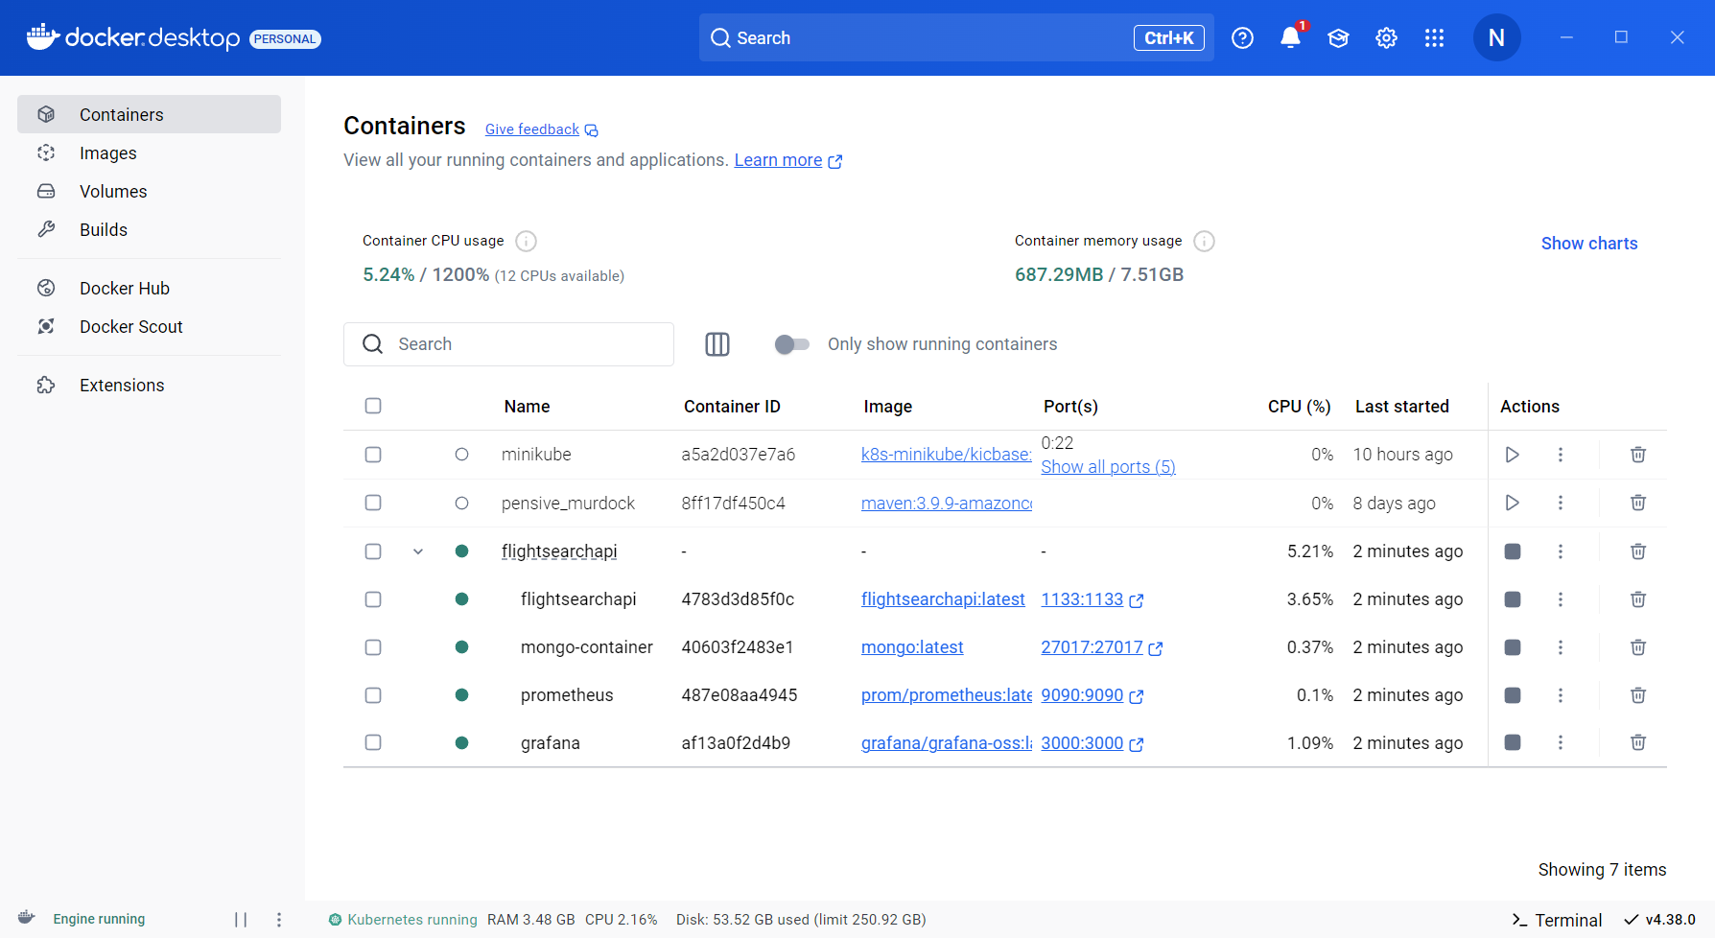The width and height of the screenshot is (1715, 938).
Task: Check the grafana row checkbox
Action: pyautogui.click(x=373, y=742)
